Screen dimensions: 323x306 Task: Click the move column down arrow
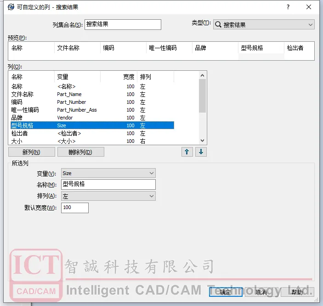click(201, 152)
